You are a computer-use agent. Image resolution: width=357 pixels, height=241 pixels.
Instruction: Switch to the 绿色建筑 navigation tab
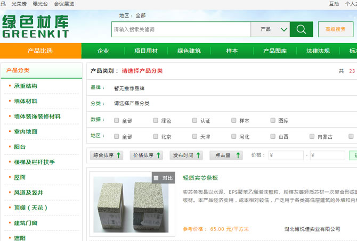(189, 51)
